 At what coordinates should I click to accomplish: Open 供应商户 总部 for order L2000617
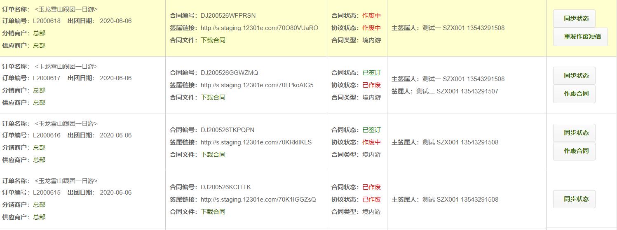pyautogui.click(x=39, y=103)
